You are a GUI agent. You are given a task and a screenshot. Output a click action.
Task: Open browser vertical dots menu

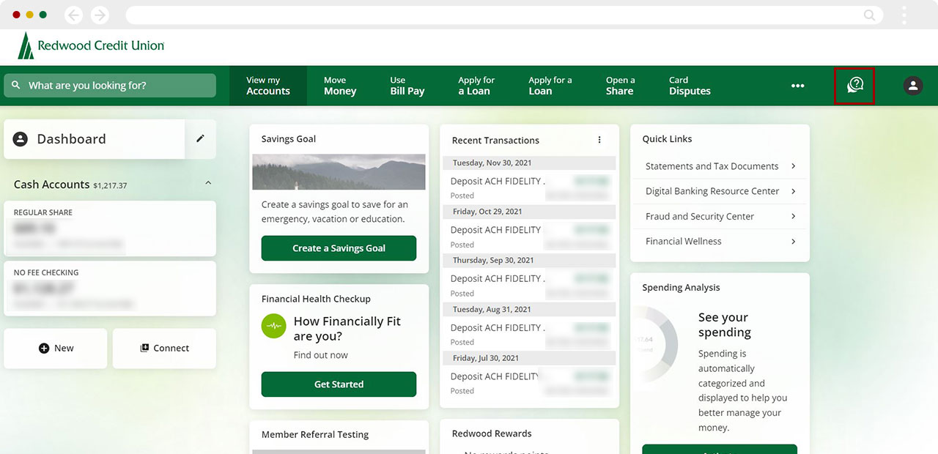tap(904, 15)
